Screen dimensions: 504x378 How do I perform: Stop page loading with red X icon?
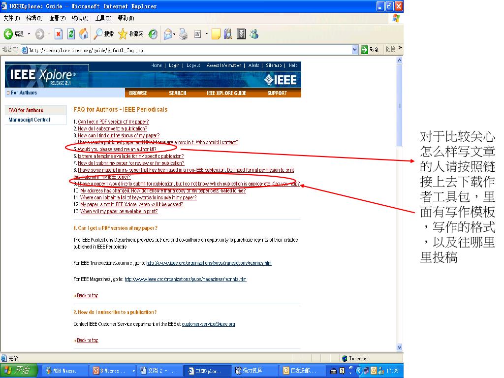click(x=59, y=34)
